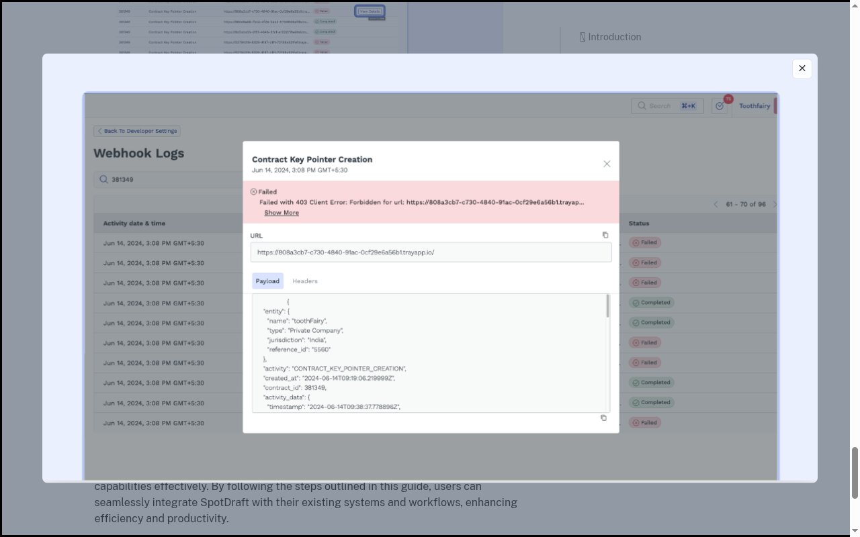
Task: Focus the Search box with ⌘+K hint
Action: tap(666, 105)
